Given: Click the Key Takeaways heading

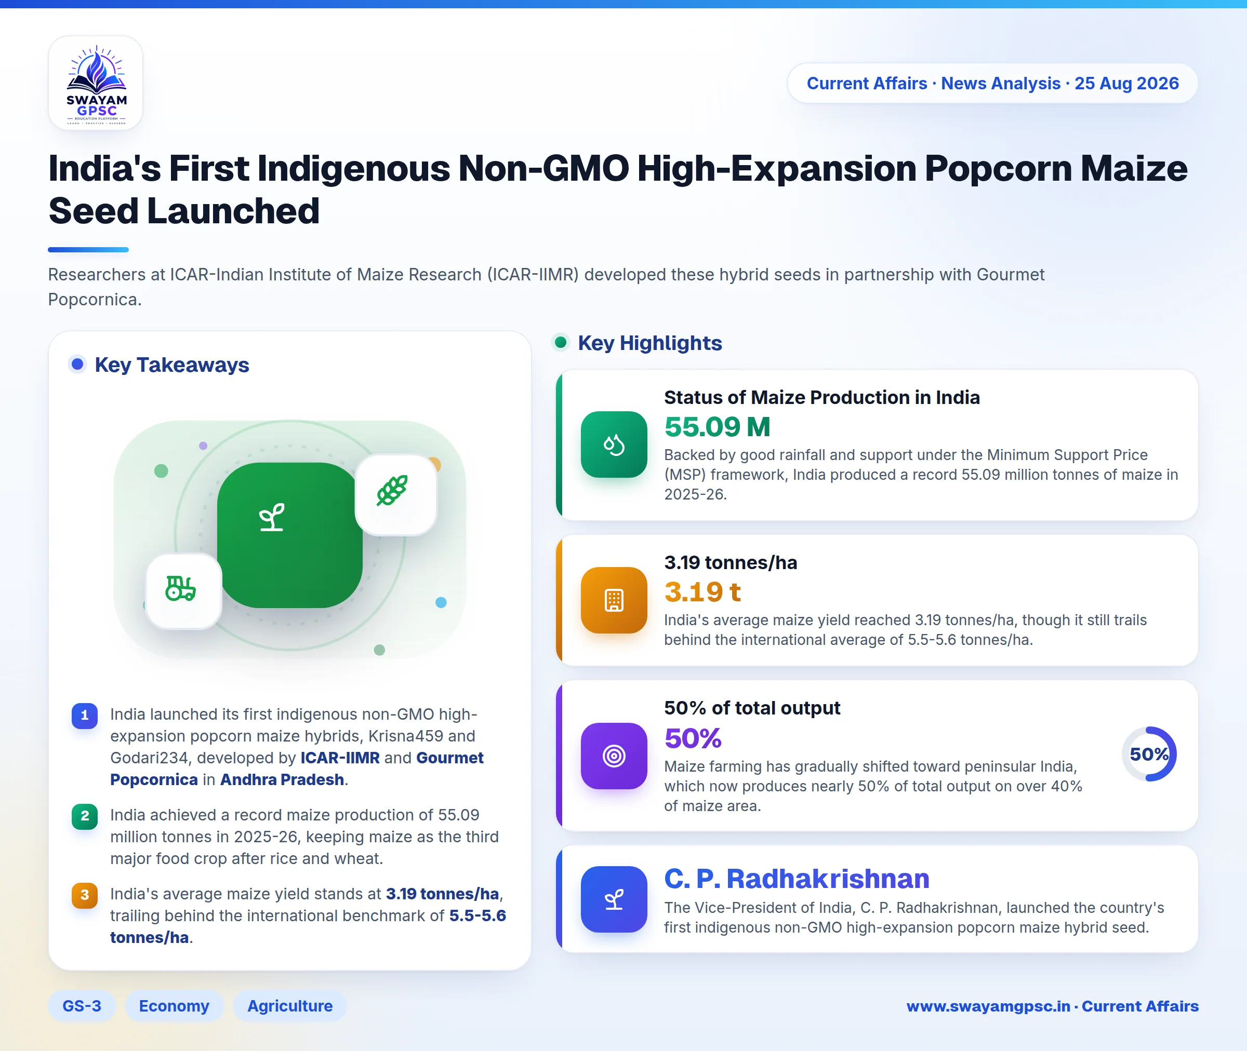Looking at the screenshot, I should coord(171,364).
